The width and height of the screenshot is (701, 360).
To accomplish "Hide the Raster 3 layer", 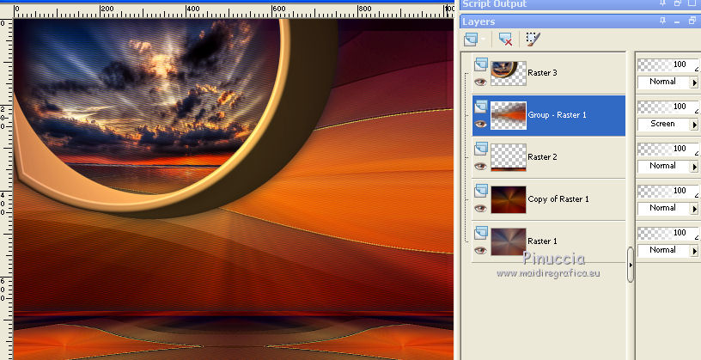I will coord(480,82).
